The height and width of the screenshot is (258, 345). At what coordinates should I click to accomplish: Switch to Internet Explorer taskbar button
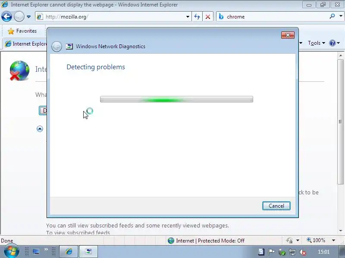[69, 252]
